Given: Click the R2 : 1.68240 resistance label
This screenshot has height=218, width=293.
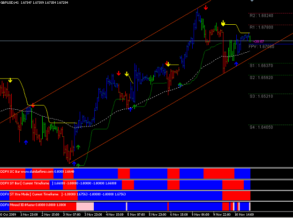Looking at the screenshot, I should (x=261, y=15).
